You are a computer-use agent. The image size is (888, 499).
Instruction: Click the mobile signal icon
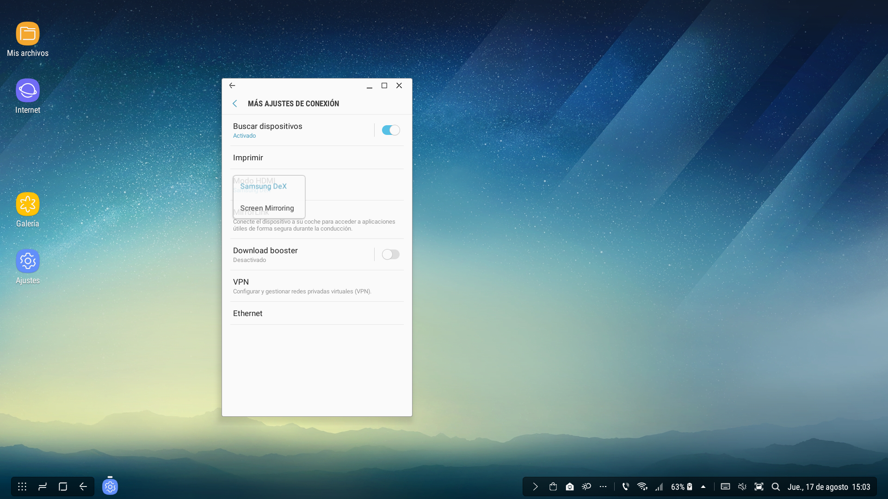tap(659, 487)
